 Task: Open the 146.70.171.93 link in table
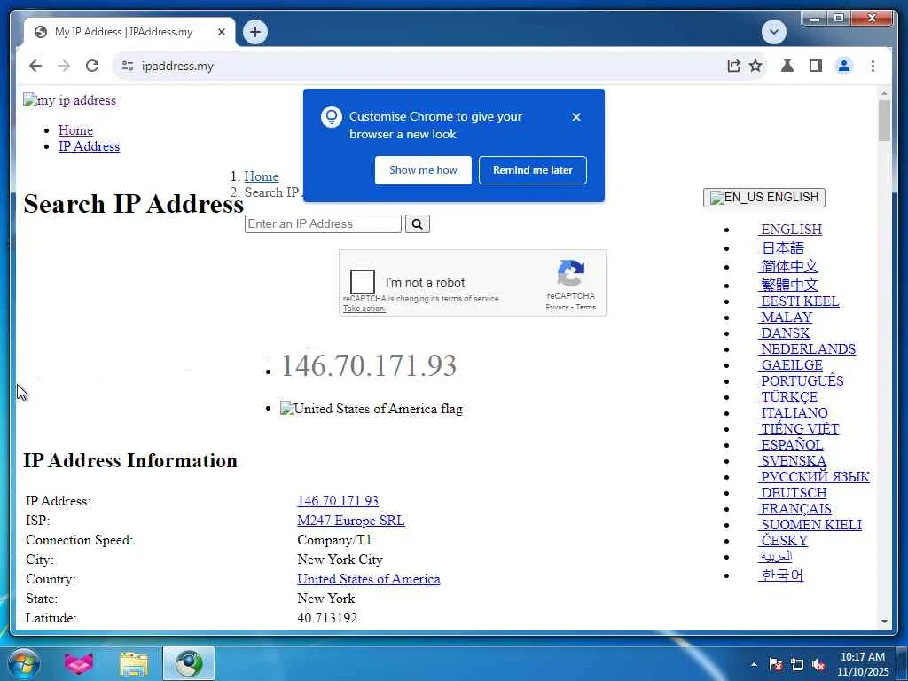coord(338,501)
